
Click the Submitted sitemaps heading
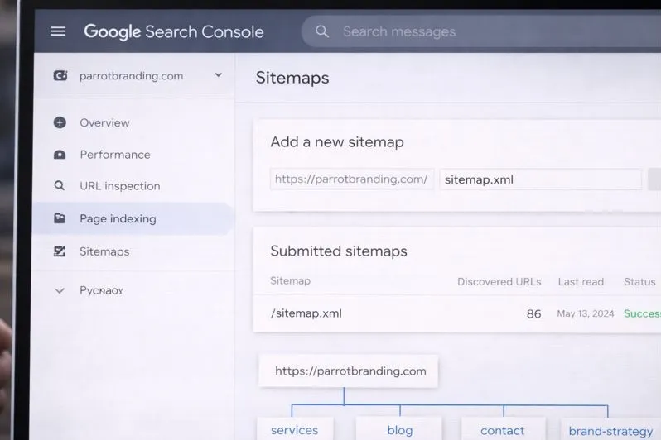pyautogui.click(x=339, y=251)
